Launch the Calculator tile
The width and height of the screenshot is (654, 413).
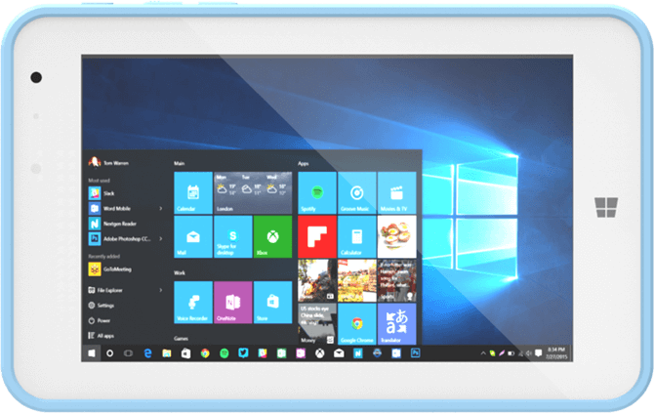(x=356, y=236)
